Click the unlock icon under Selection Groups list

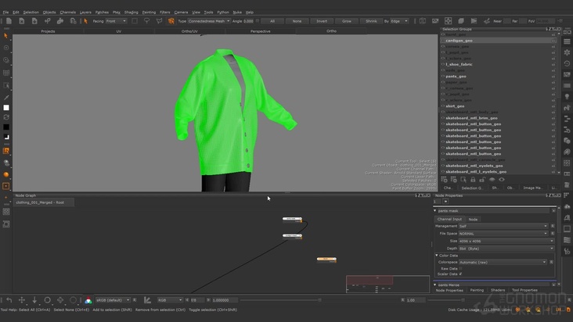tap(482, 180)
